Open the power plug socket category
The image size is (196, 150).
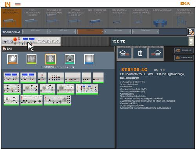[x=13, y=59]
